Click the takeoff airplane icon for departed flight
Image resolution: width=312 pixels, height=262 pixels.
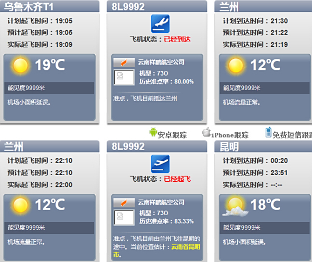pyautogui.click(x=160, y=164)
